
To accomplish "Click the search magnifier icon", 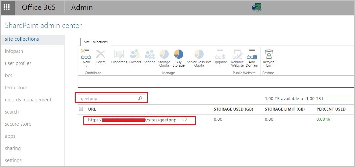I will coord(140,98).
